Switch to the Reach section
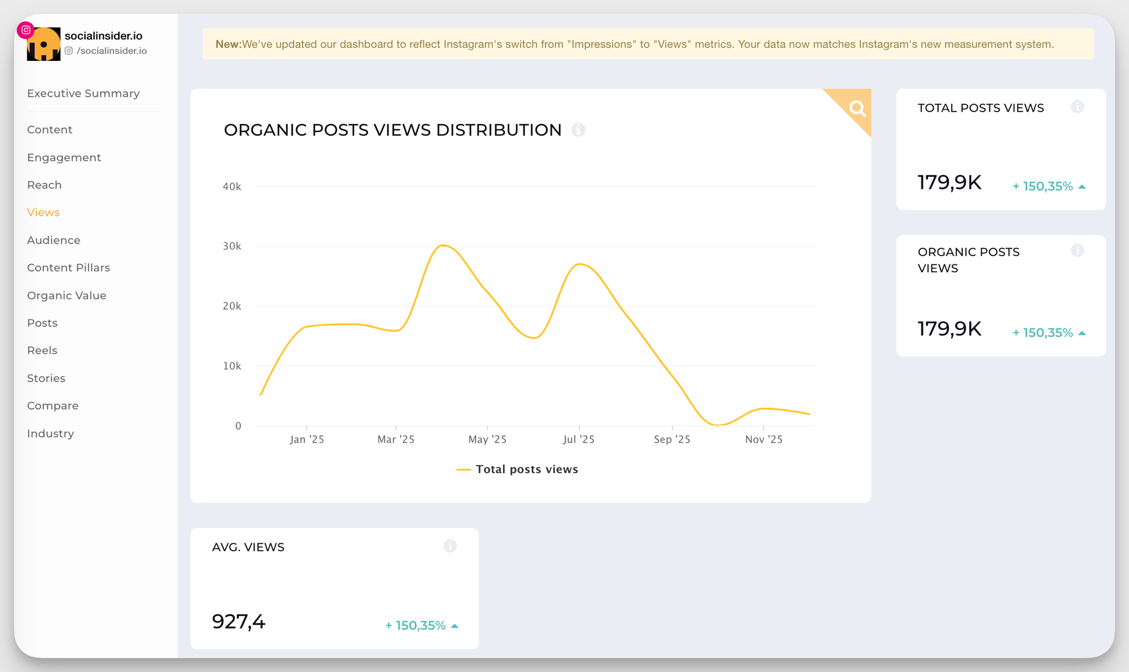This screenshot has width=1129, height=672. tap(44, 184)
